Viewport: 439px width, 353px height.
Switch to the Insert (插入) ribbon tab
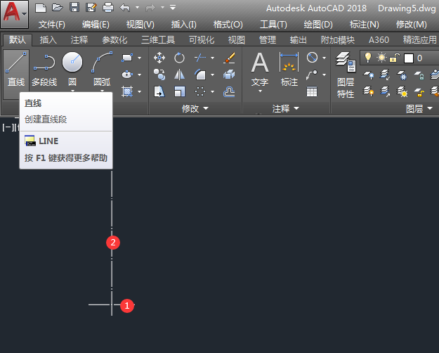(48, 40)
